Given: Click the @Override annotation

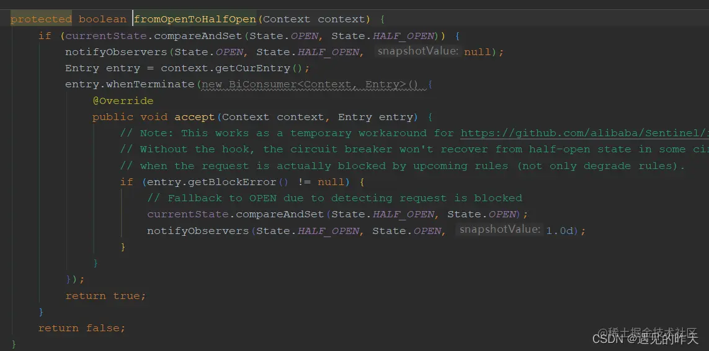Looking at the screenshot, I should coord(123,101).
